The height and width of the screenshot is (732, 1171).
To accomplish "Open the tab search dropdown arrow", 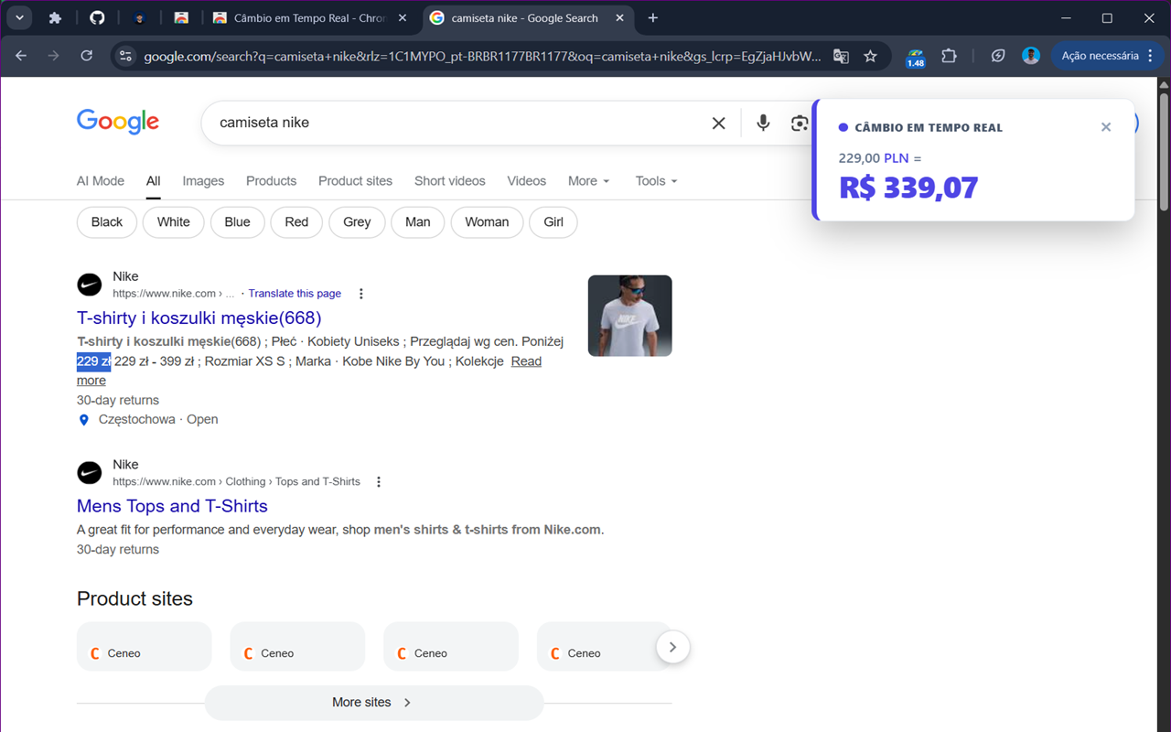I will click(19, 18).
